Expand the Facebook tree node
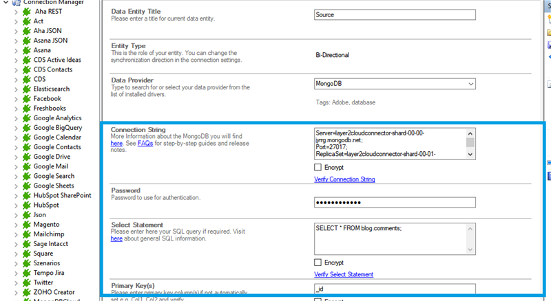 [x=17, y=99]
